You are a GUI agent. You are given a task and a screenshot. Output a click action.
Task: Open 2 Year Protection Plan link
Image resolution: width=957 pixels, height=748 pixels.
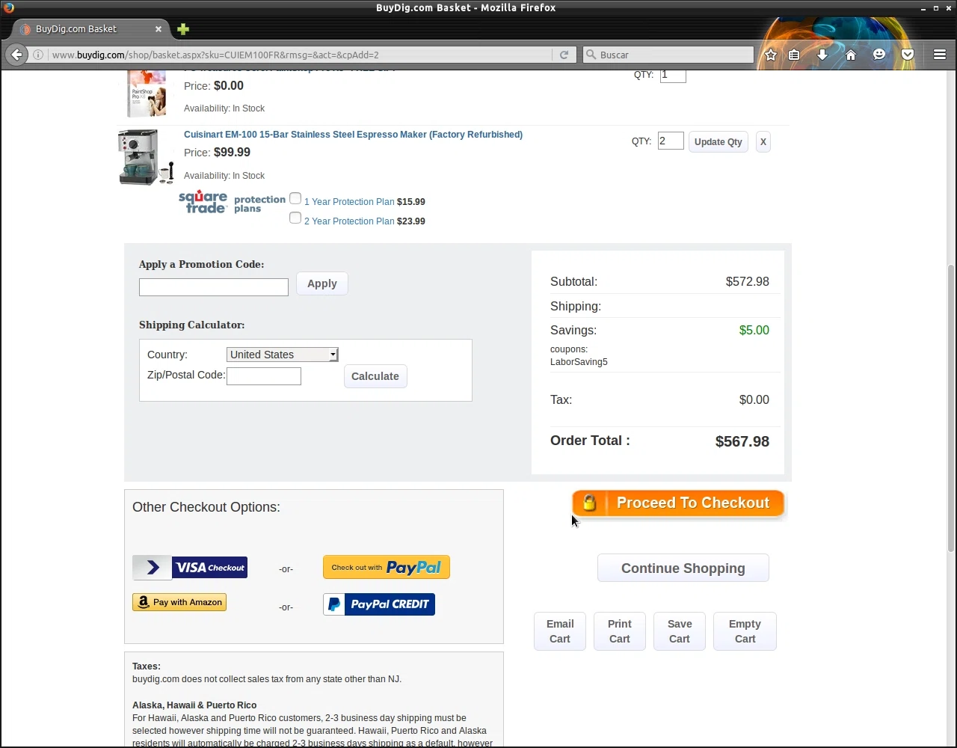tap(349, 221)
